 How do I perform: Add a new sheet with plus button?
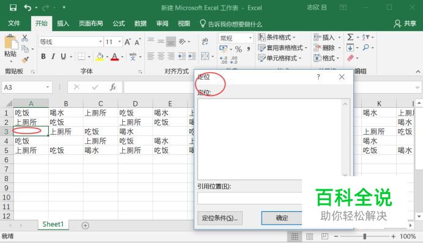(x=85, y=225)
